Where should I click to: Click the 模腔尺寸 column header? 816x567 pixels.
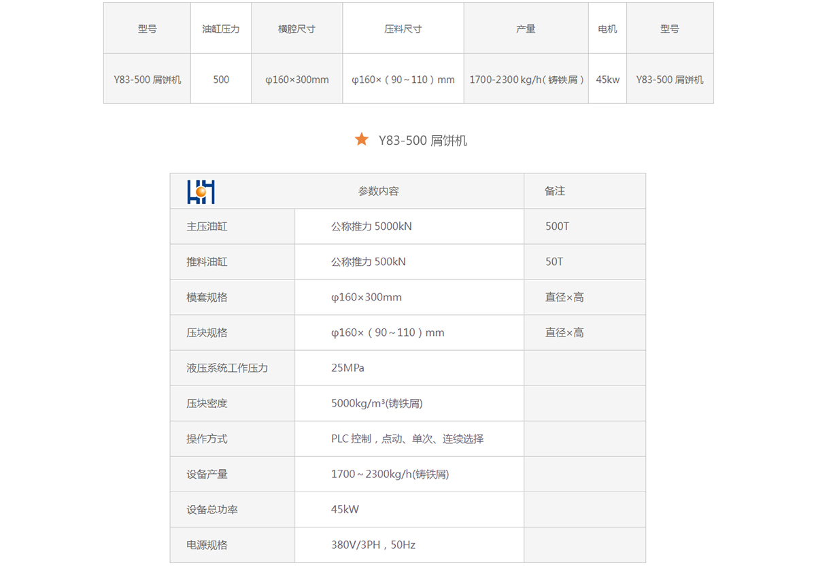[296, 29]
